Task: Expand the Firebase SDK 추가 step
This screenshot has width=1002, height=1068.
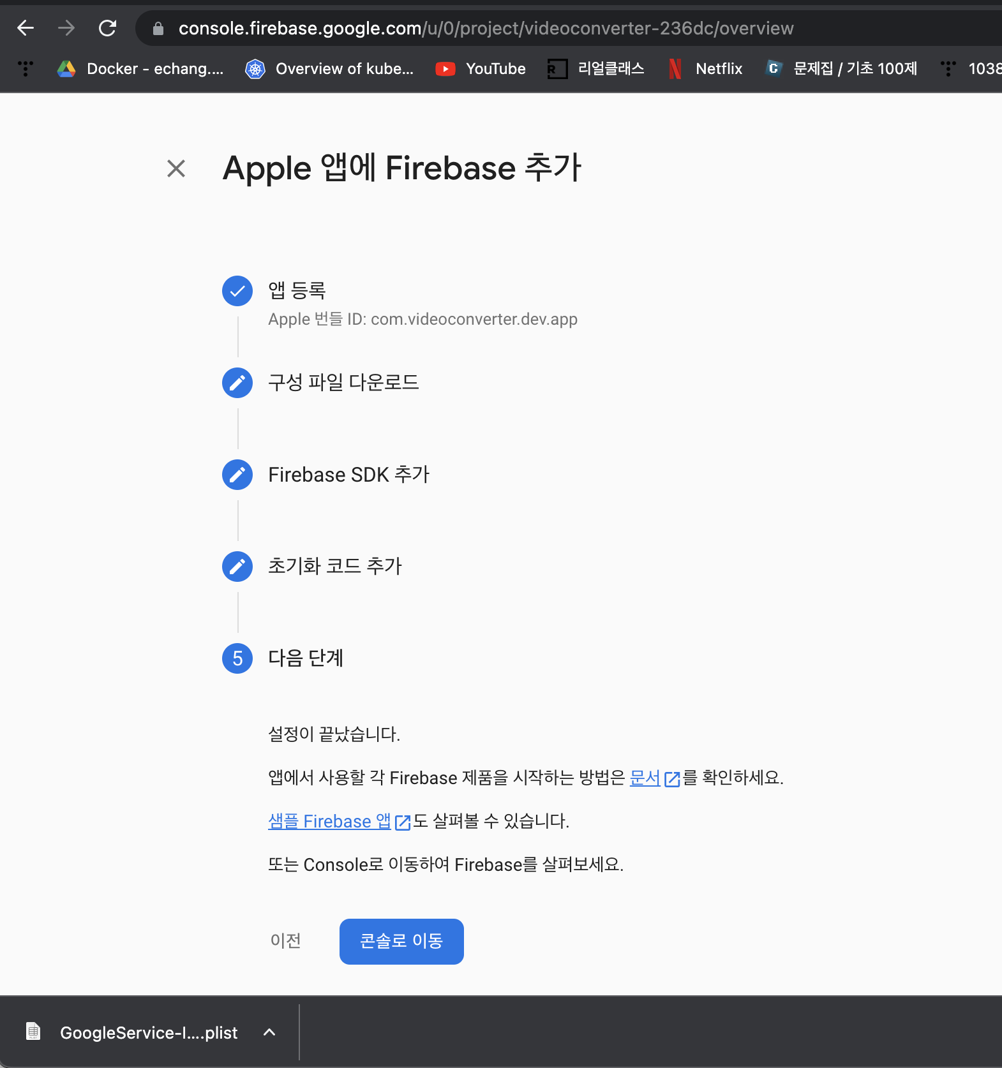Action: coord(348,474)
